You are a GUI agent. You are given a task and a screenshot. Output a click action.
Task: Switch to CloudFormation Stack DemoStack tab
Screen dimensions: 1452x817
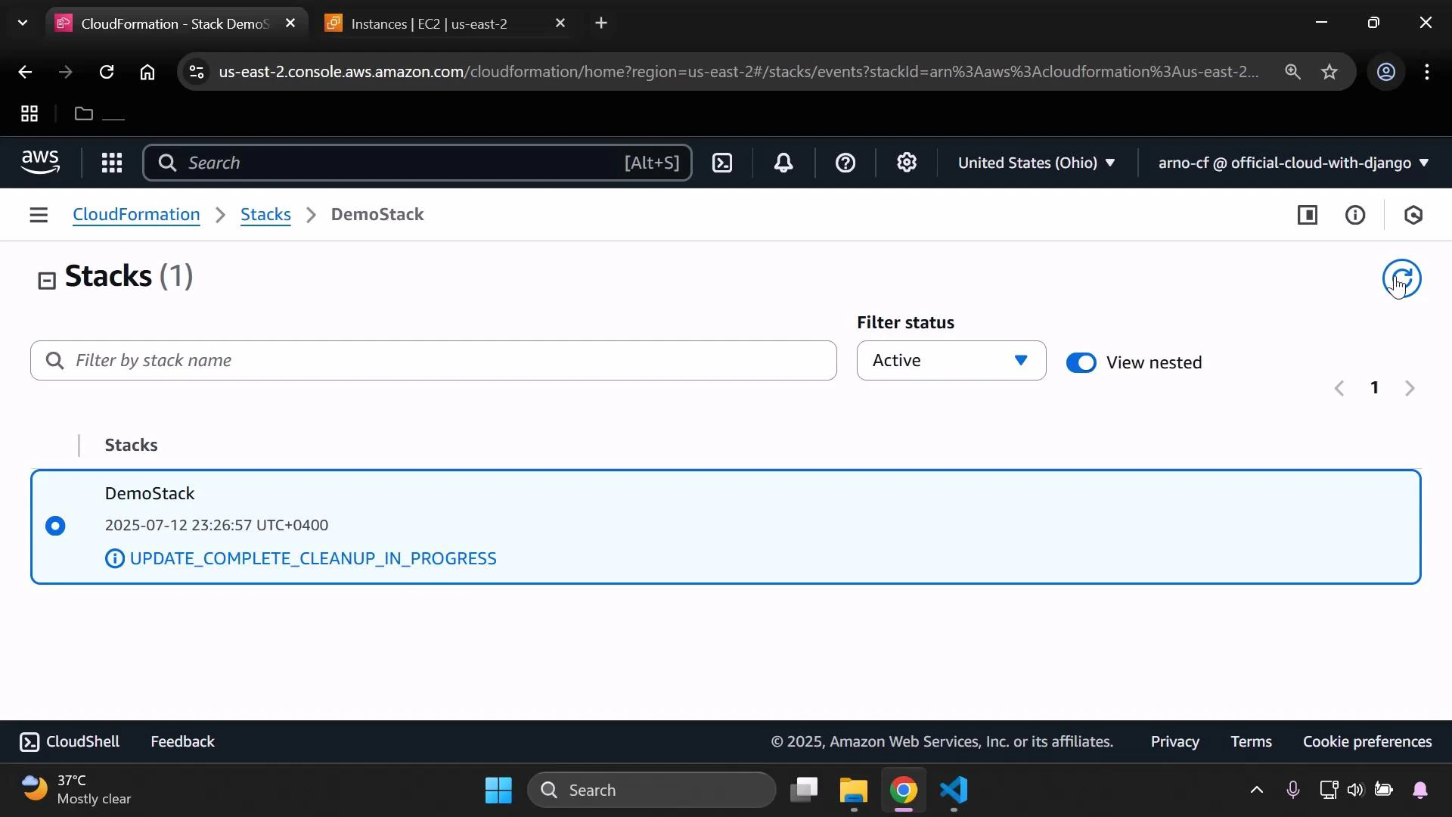pyautogui.click(x=175, y=23)
